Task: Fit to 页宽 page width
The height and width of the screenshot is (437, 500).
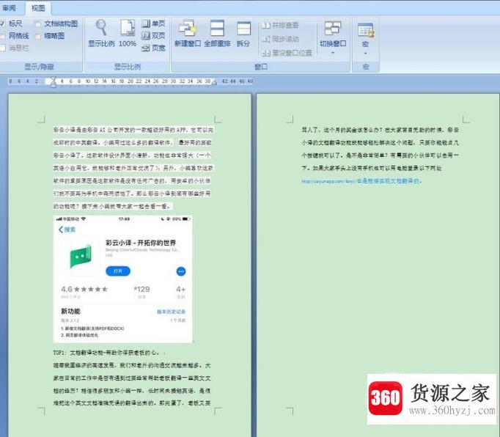Action: (x=153, y=48)
